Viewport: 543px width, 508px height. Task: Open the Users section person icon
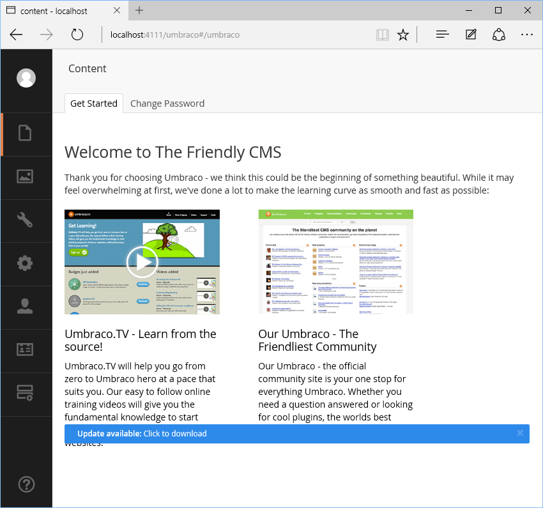tap(25, 306)
